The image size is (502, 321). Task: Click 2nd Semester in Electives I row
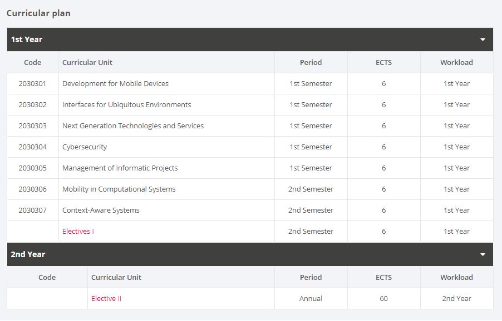pyautogui.click(x=311, y=231)
